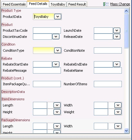Viewport: 132px width, 140px height.
Task: Open the RebateEndDate dropdown arrow
Action: click(x=117, y=64)
